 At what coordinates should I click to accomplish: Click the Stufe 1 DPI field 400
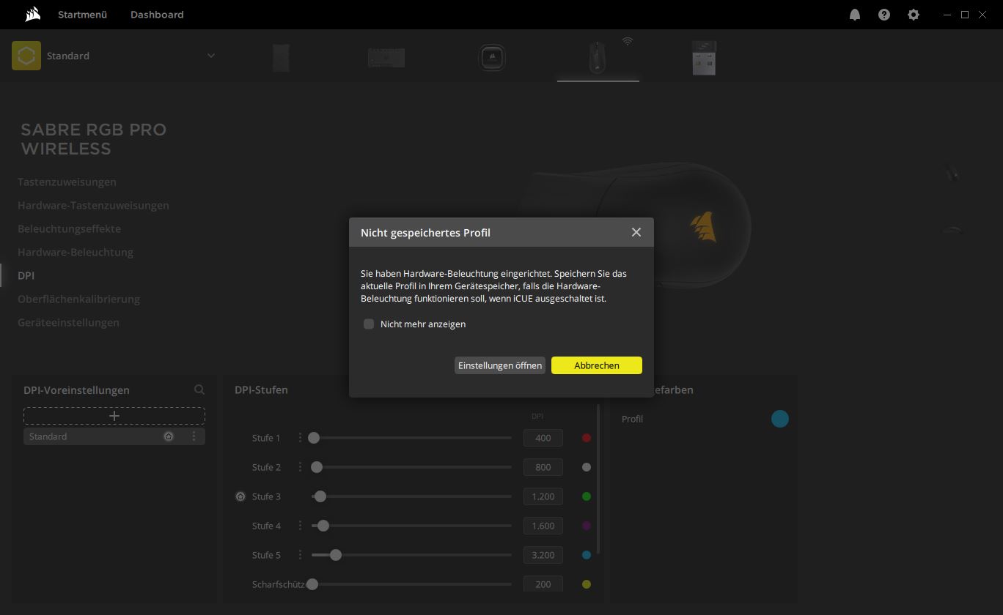coord(543,438)
